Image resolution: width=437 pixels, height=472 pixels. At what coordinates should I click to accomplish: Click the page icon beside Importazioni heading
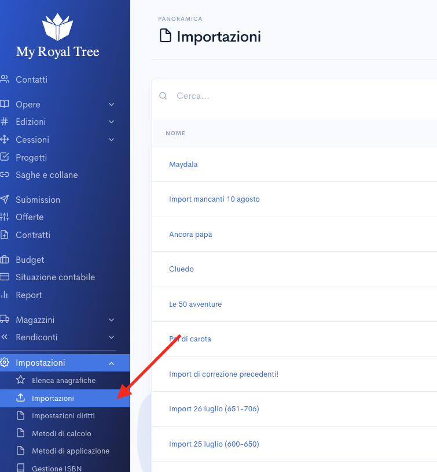click(x=166, y=36)
